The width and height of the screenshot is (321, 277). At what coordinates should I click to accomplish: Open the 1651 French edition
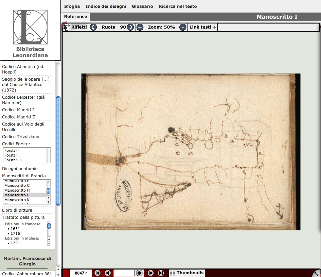click(15, 229)
